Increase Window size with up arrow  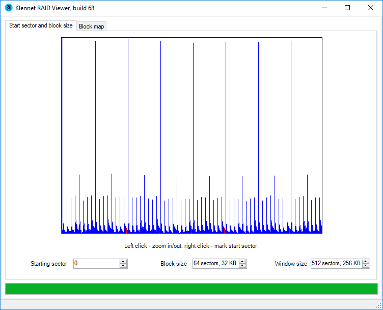[x=366, y=262]
